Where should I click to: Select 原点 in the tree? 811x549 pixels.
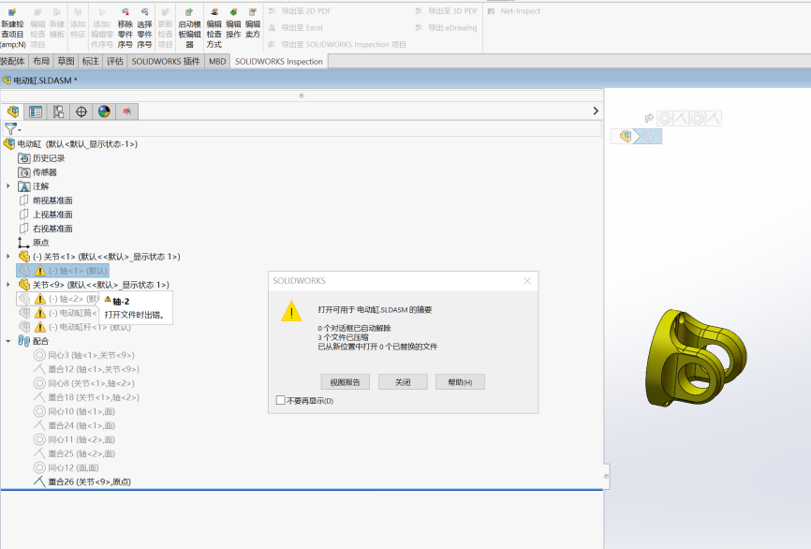34,242
